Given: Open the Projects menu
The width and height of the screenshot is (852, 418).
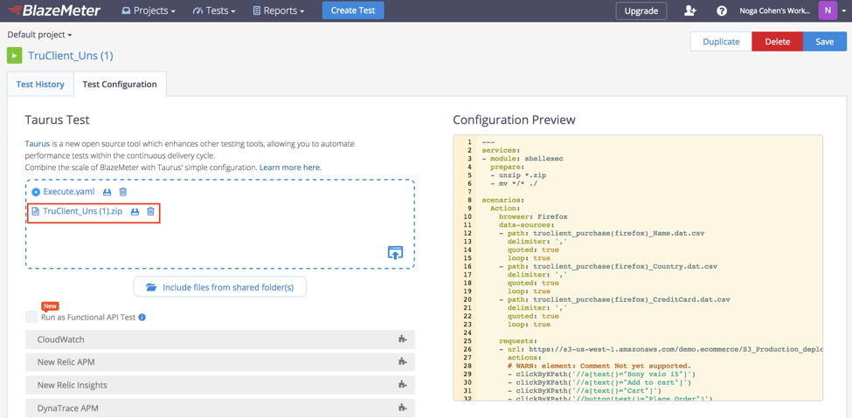Looking at the screenshot, I should (149, 10).
